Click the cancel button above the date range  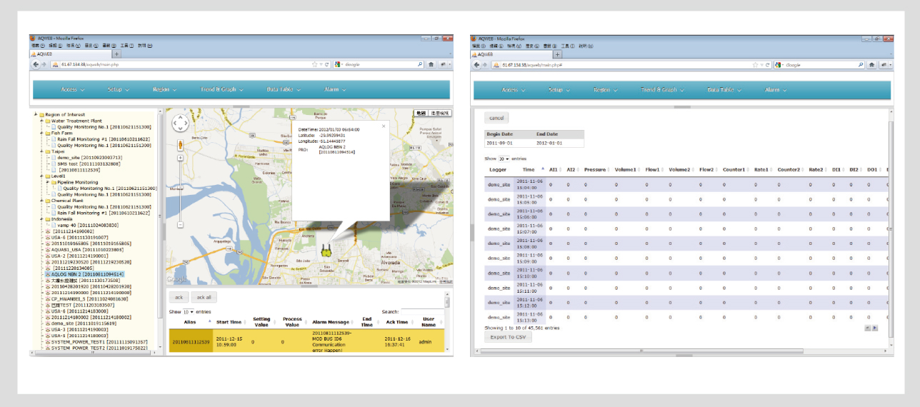496,118
